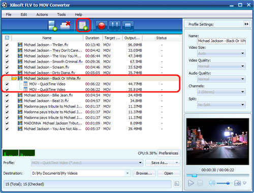This screenshot has width=254, height=193.
Task: Open the Edit menu
Action: coord(24,14)
